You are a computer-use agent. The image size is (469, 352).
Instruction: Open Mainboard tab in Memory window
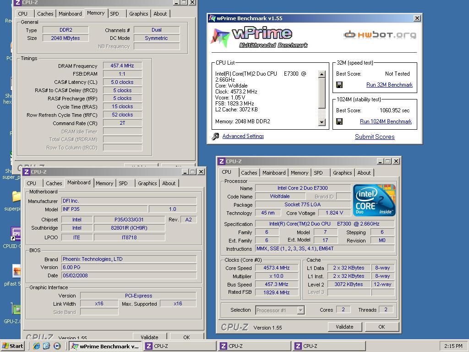tap(70, 14)
